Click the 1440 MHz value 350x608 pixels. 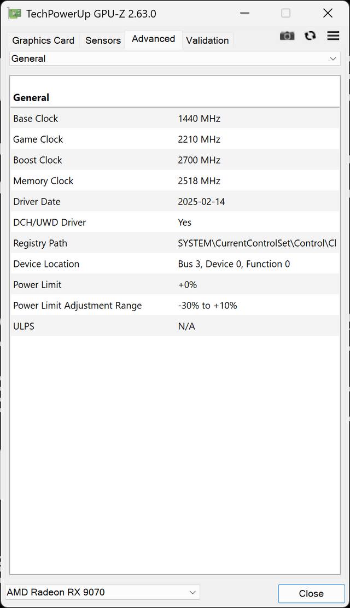click(199, 119)
